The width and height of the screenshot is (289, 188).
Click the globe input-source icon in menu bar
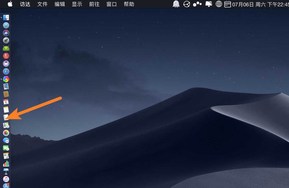[x=219, y=4]
